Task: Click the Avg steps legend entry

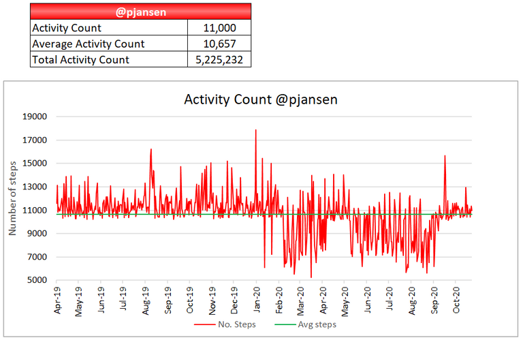Action: [x=306, y=324]
